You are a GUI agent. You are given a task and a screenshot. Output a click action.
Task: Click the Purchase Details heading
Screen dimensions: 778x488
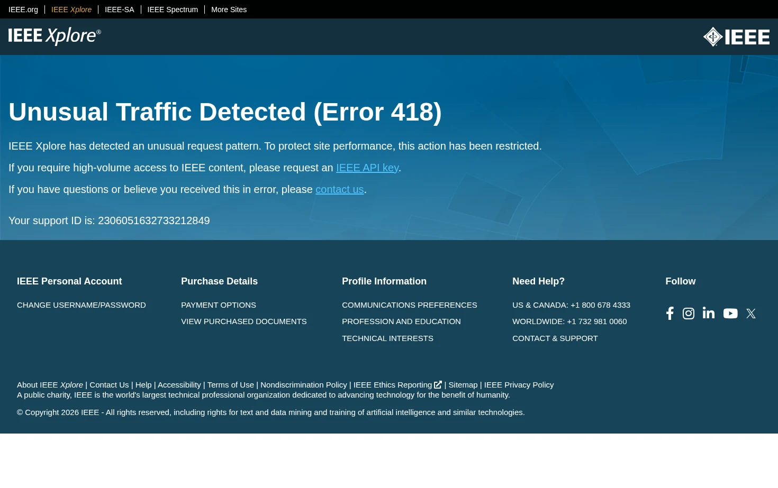pyautogui.click(x=220, y=281)
